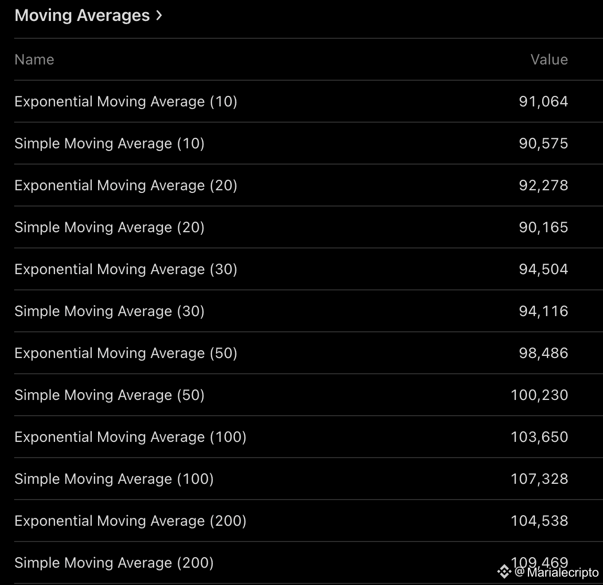Click the Value column header

[549, 60]
